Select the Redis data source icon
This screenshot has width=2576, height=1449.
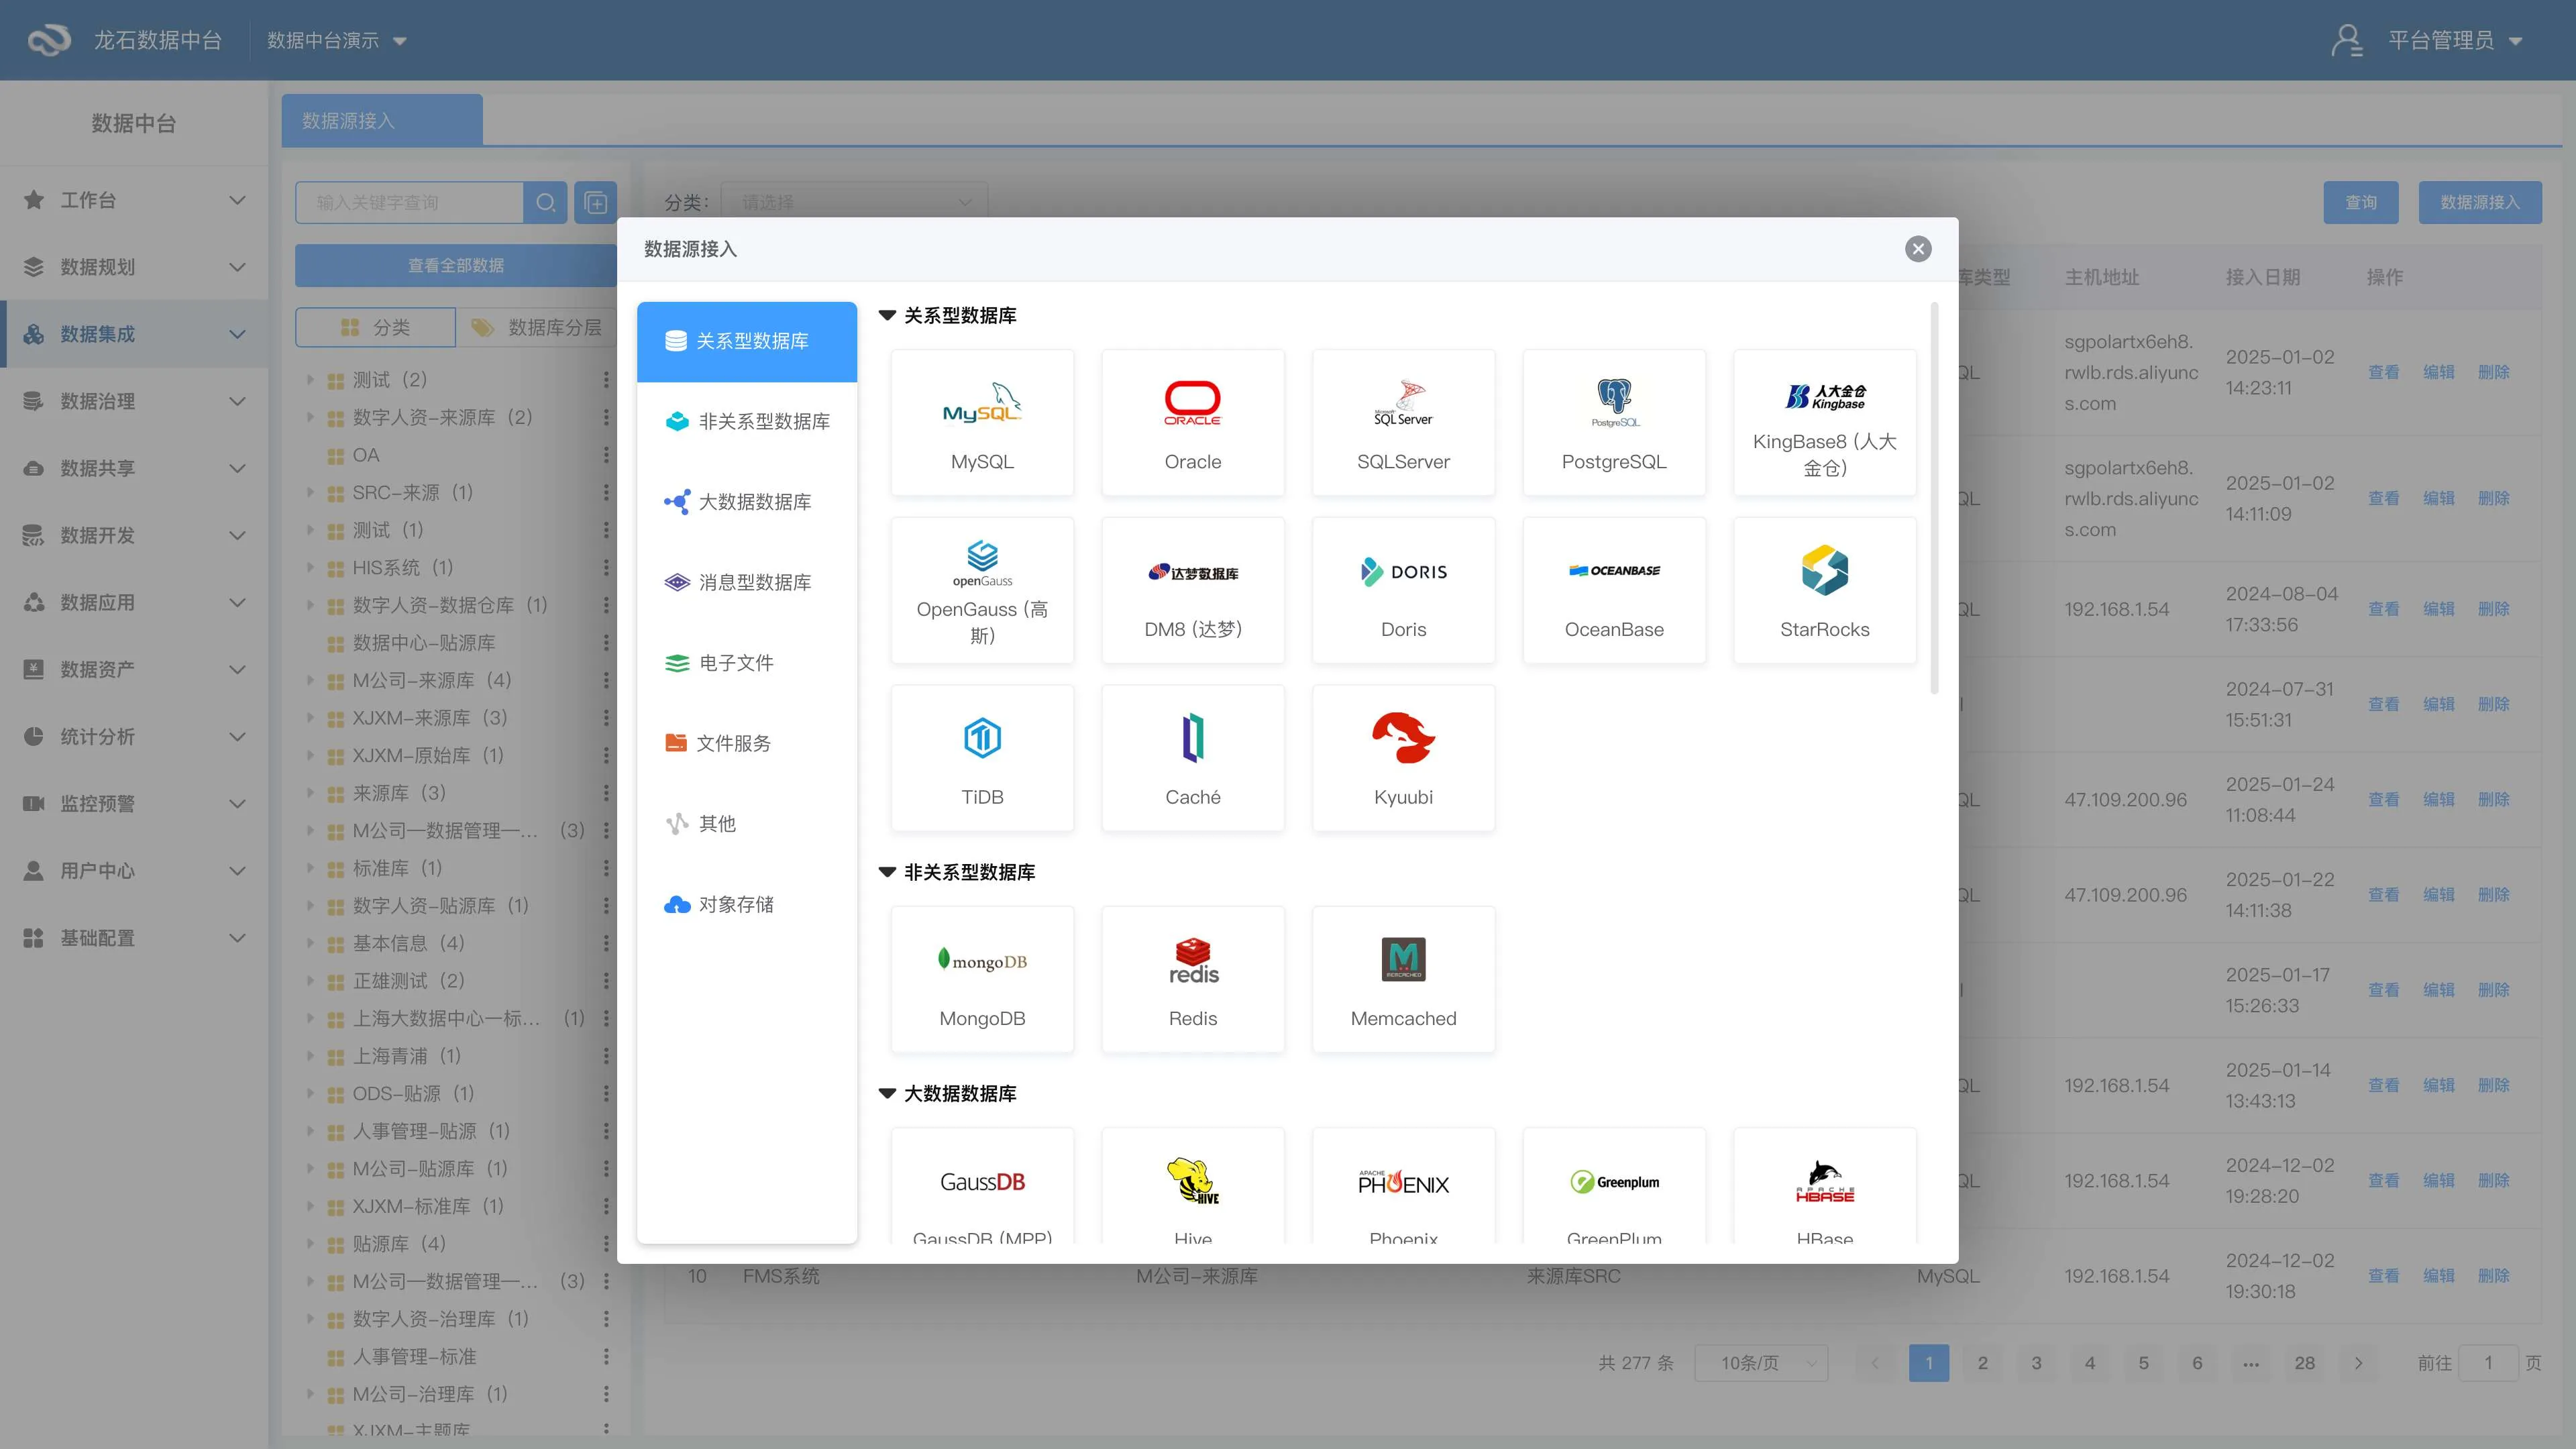tap(1192, 961)
